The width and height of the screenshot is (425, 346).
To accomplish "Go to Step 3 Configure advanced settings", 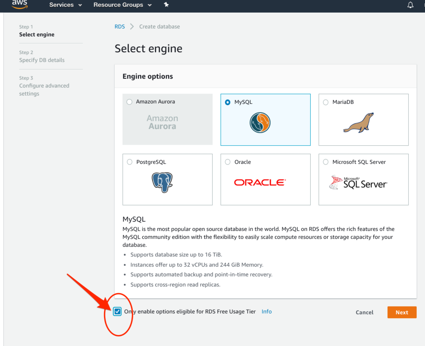I will pos(44,86).
